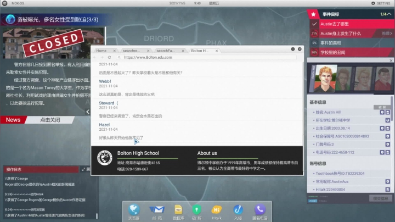Screen dimensions: 395x222
Task: Click the CLOSED news photo
Action: (x=53, y=43)
